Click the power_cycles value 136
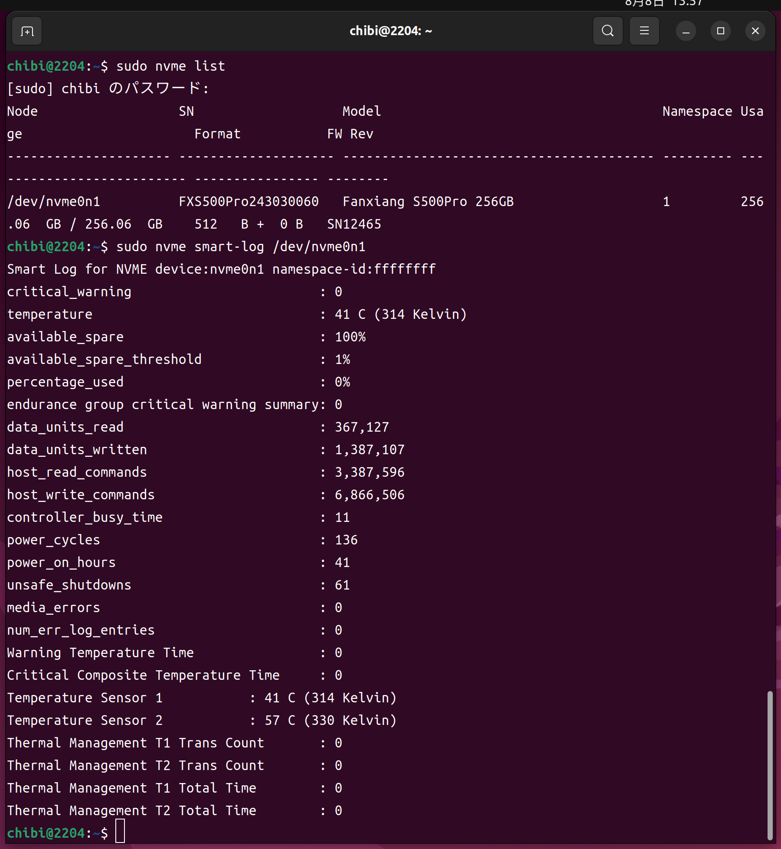The image size is (781, 849). click(346, 540)
